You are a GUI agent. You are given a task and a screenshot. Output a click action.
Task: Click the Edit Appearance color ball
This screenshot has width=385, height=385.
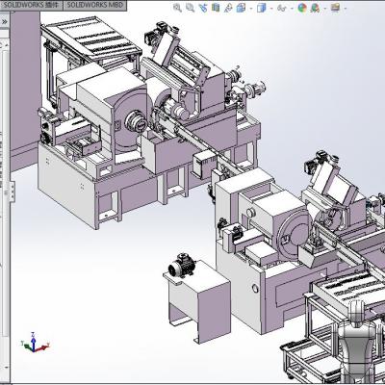point(302,8)
